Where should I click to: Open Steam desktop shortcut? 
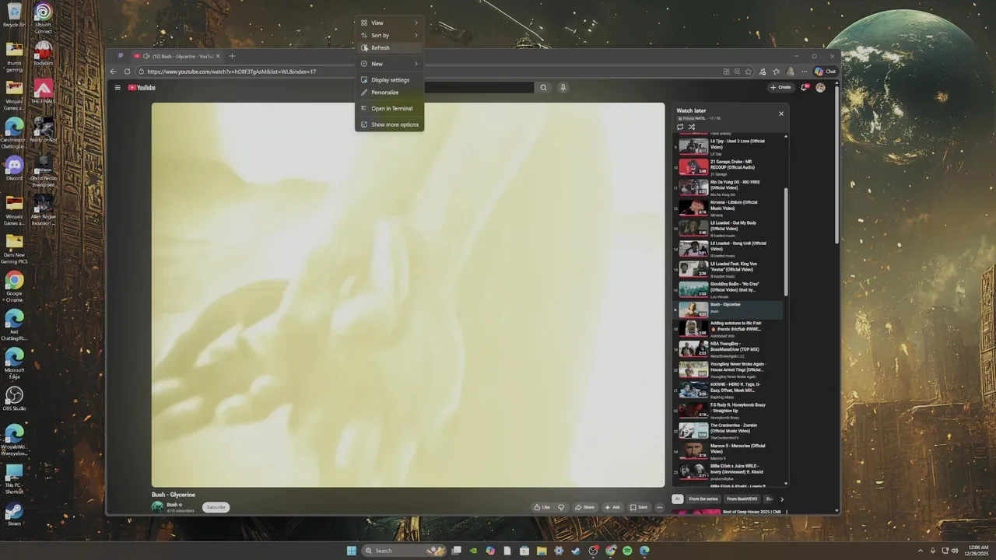point(14,514)
